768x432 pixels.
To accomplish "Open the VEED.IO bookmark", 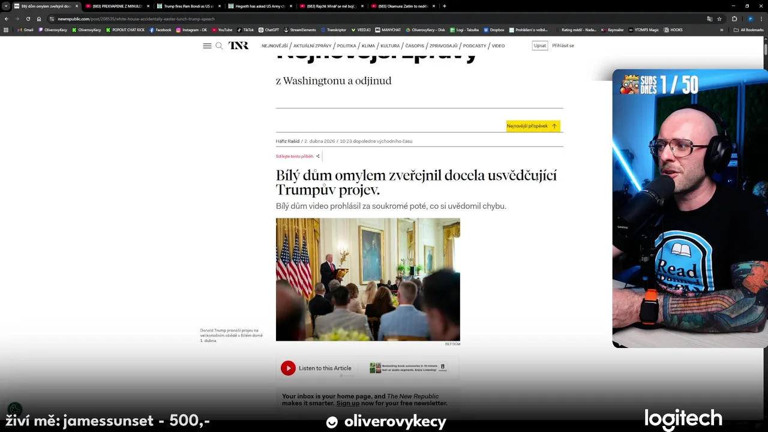I will [361, 29].
